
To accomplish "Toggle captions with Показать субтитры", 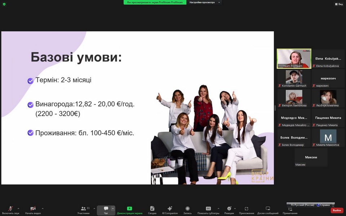I will pyautogui.click(x=208, y=210).
